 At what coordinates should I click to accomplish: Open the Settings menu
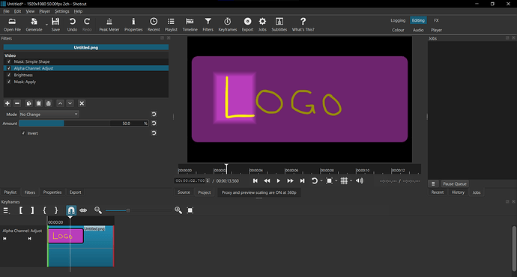pos(62,11)
